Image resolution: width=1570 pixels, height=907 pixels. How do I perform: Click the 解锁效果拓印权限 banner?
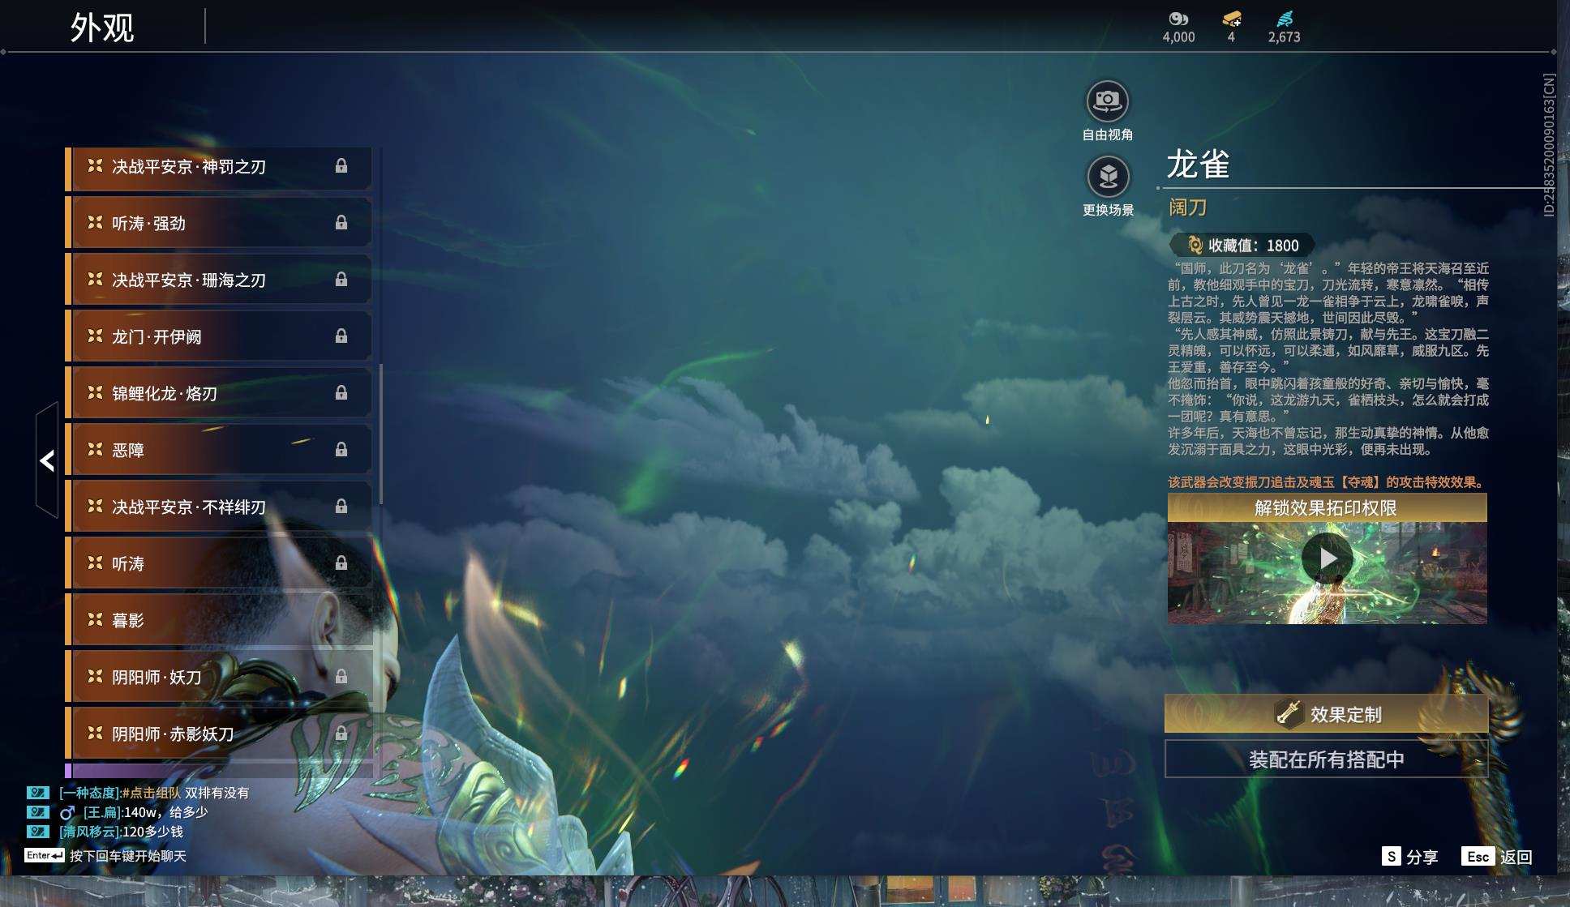coord(1327,508)
